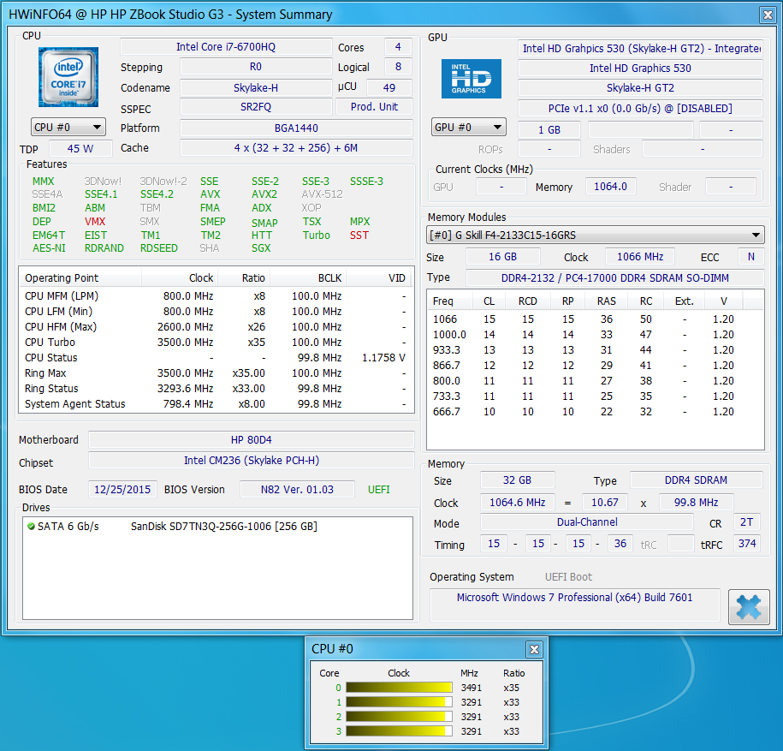
Task: Click the Skylake-H codename field
Action: point(256,88)
